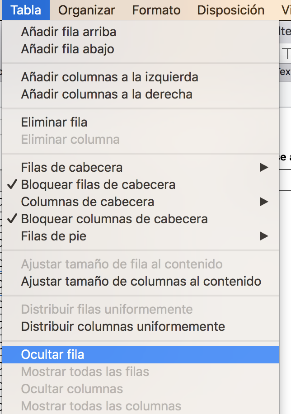Click the arrow icon next to Filas de pie
The height and width of the screenshot is (414, 291).
click(264, 236)
